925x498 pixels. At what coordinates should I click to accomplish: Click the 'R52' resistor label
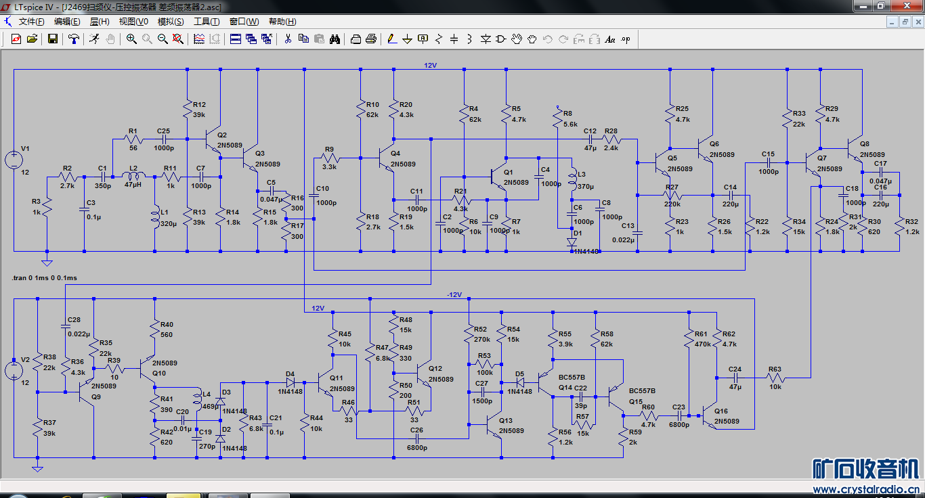pyautogui.click(x=481, y=330)
